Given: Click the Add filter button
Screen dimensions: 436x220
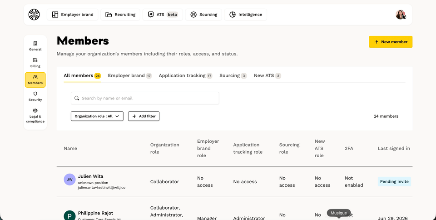Looking at the screenshot, I should 144,116.
